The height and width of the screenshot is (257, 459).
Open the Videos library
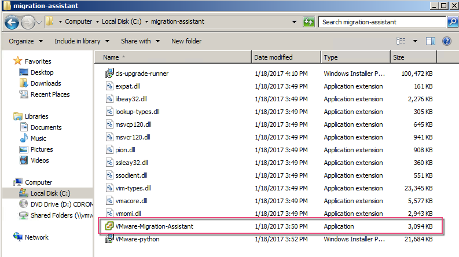coord(40,160)
